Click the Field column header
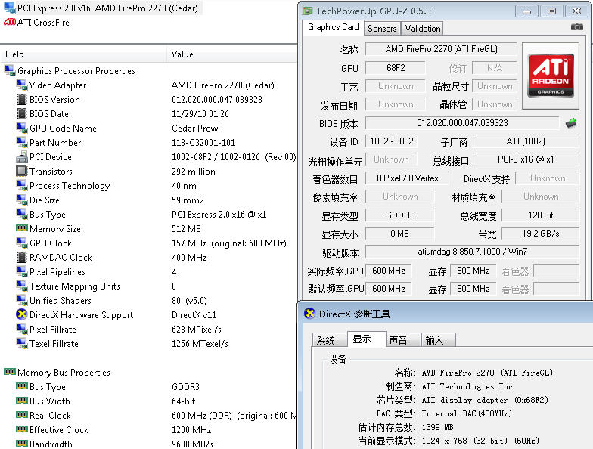Viewport: 593px width, 449px height. click(83, 54)
